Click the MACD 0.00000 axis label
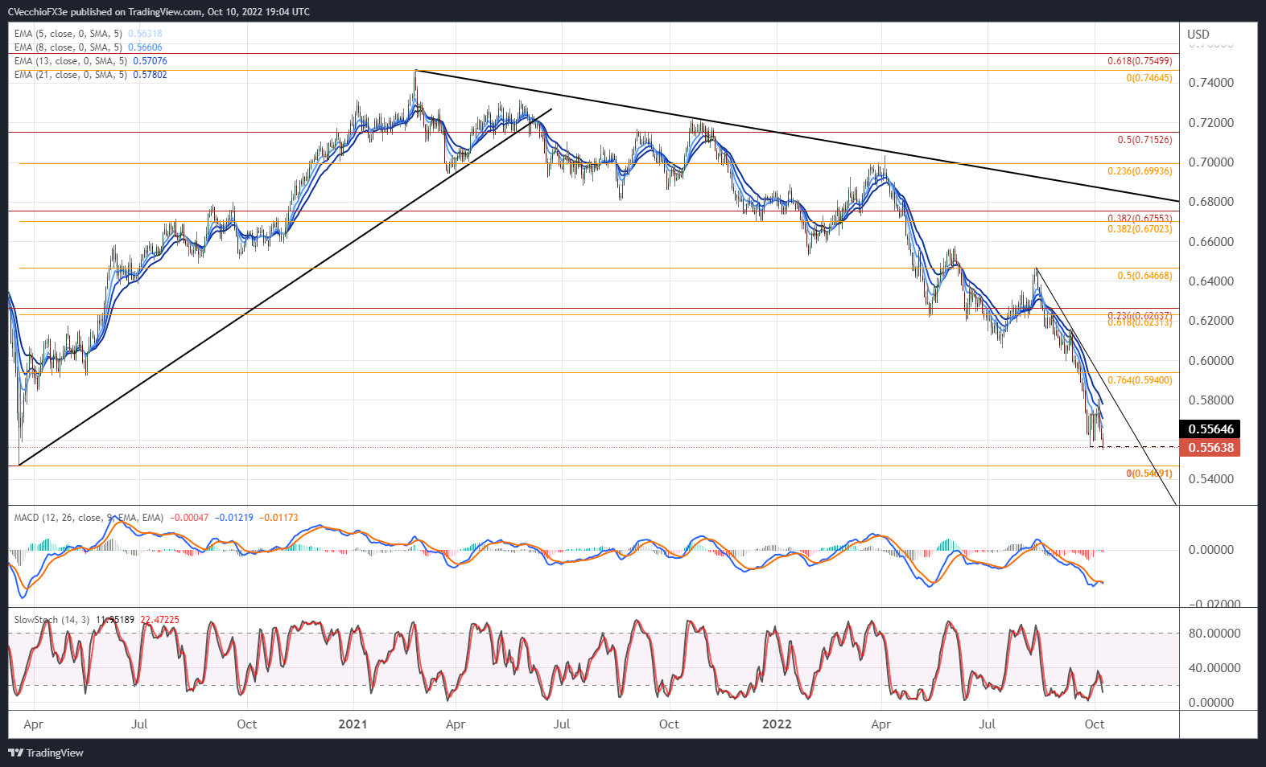 [x=1211, y=550]
